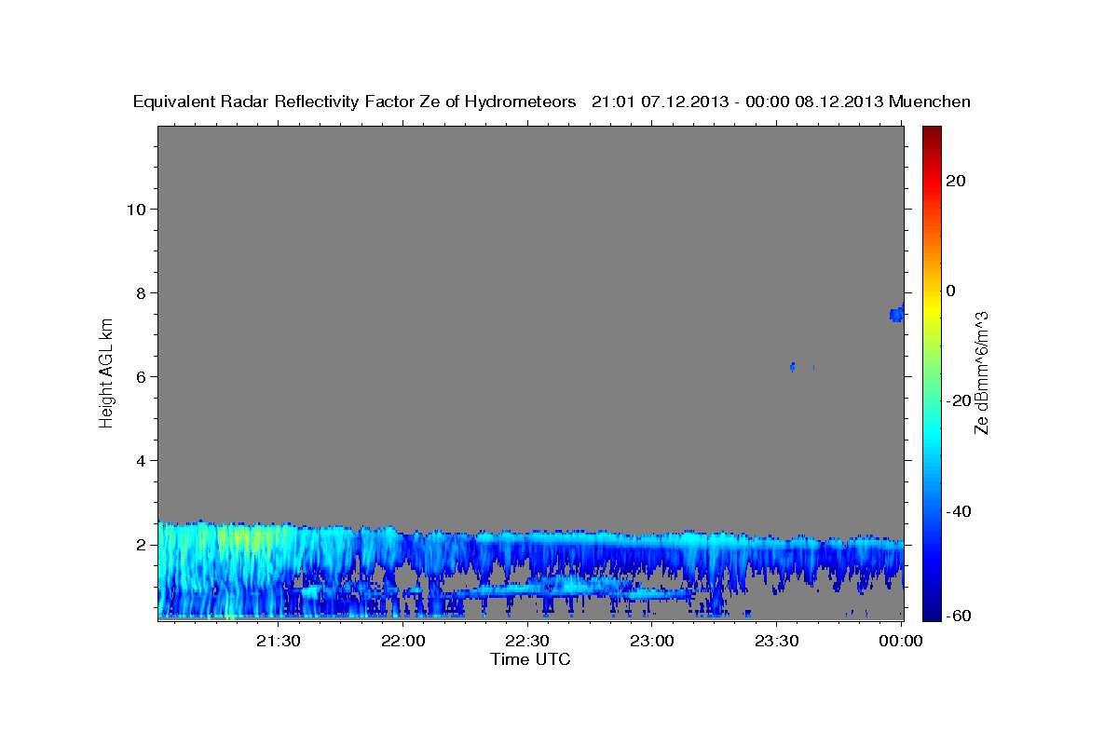Click the 23:30 time tick label
The width and height of the screenshot is (1118, 745).
(x=776, y=641)
